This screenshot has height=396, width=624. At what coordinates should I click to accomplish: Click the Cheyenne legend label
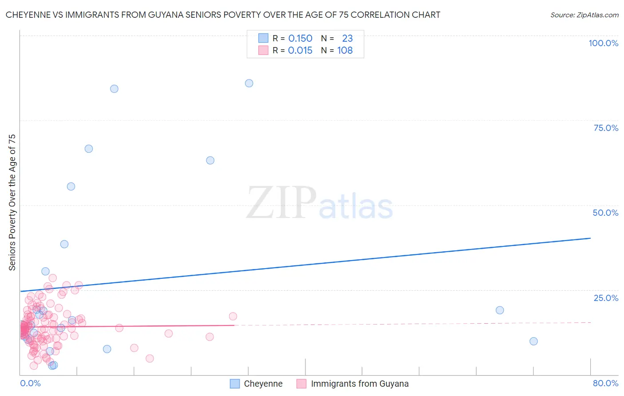(263, 384)
